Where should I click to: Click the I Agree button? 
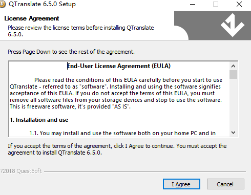click(181, 184)
